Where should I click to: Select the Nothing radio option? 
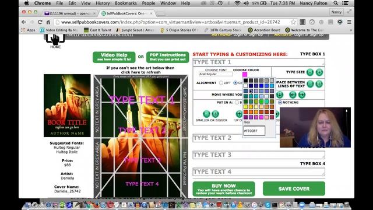tap(280, 103)
